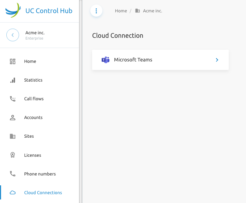
Task: Click the Phone numbers handset icon
Action: coord(13,174)
